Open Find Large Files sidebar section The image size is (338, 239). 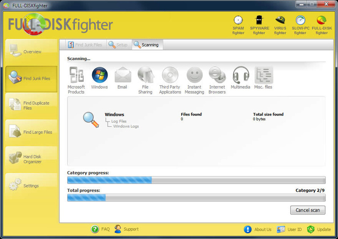(31, 132)
